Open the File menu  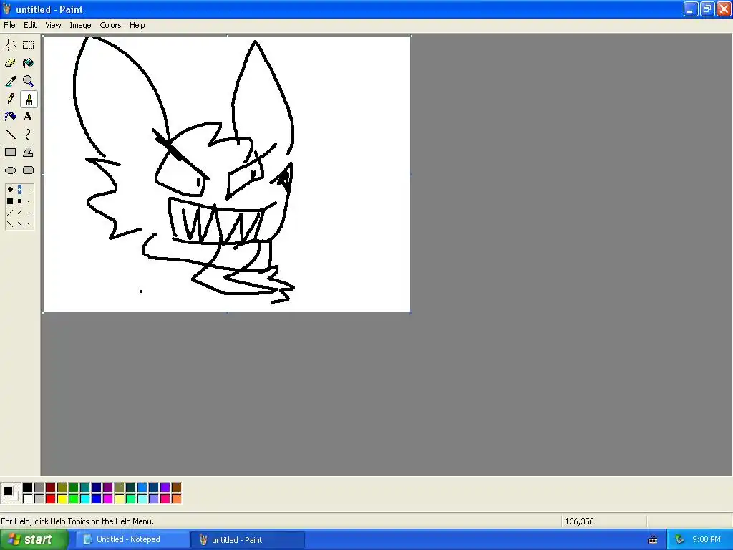(x=9, y=25)
